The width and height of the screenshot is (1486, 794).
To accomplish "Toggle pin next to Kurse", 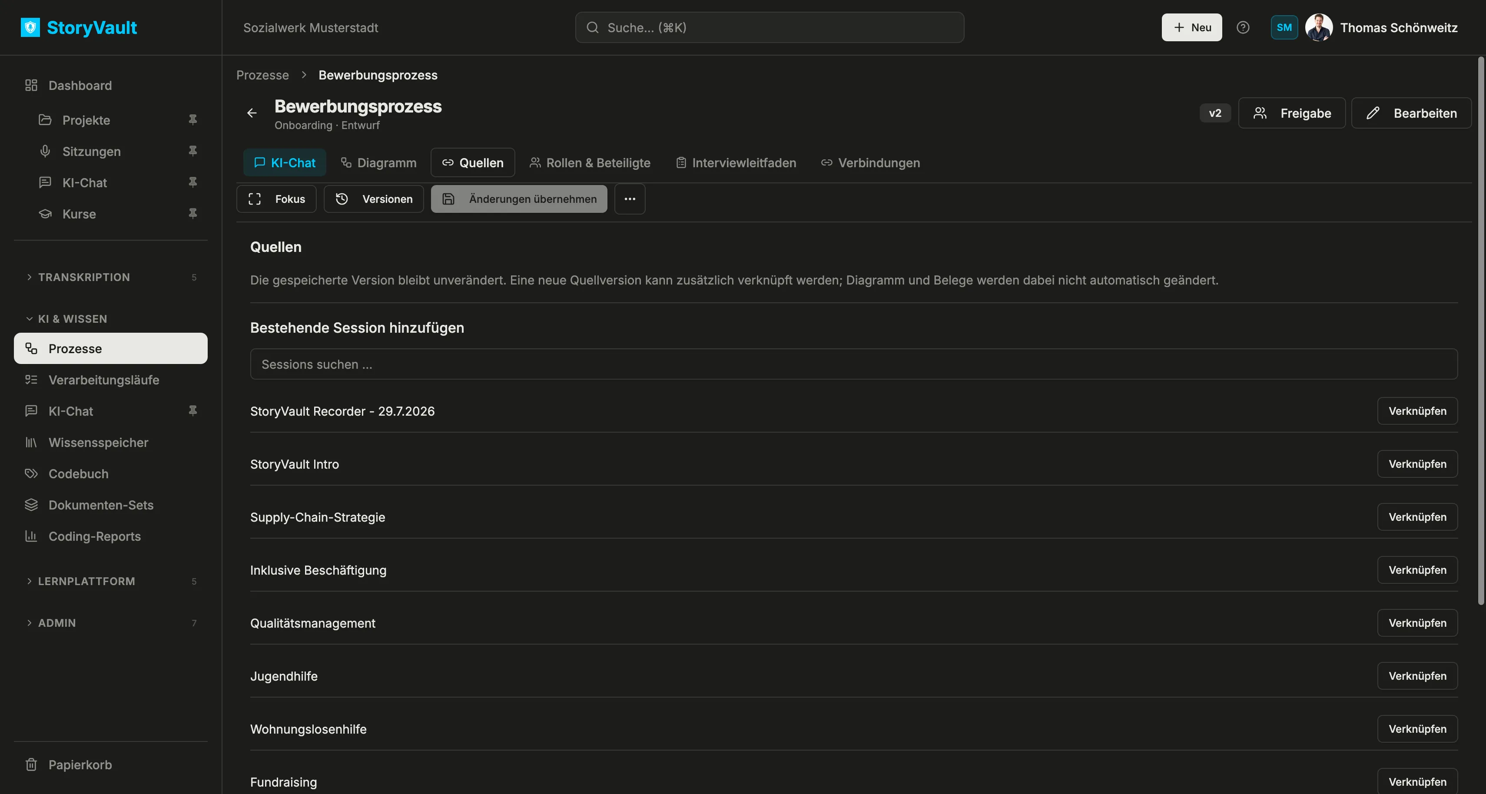I will click(x=192, y=213).
